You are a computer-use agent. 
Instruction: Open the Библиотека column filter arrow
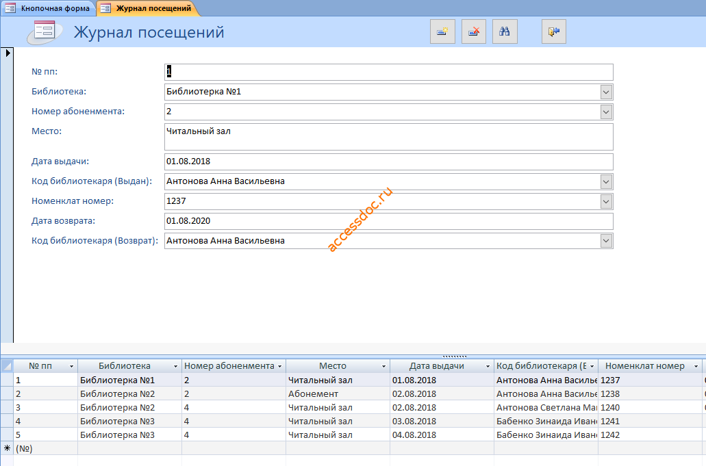175,367
